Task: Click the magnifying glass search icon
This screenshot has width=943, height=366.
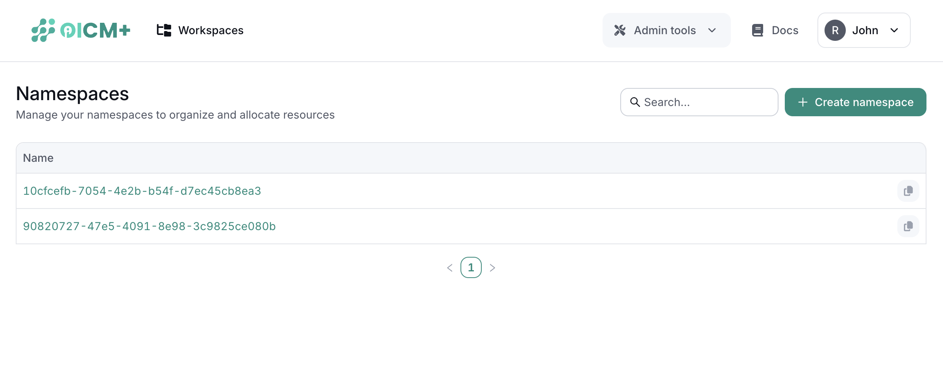Action: 635,102
